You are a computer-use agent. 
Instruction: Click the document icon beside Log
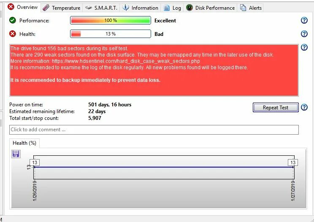click(167, 8)
